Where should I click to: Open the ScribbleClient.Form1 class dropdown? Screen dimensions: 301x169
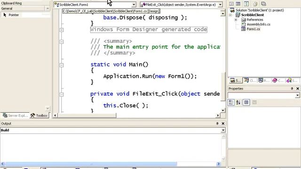pos(134,5)
